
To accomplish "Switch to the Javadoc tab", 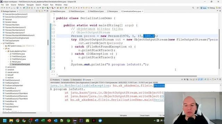I will 66,80.
